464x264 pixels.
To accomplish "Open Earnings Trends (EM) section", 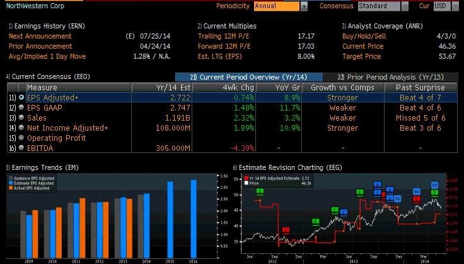I will (42, 167).
